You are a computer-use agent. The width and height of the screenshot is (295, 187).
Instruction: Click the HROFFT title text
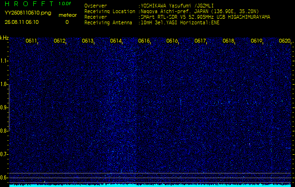30,4
